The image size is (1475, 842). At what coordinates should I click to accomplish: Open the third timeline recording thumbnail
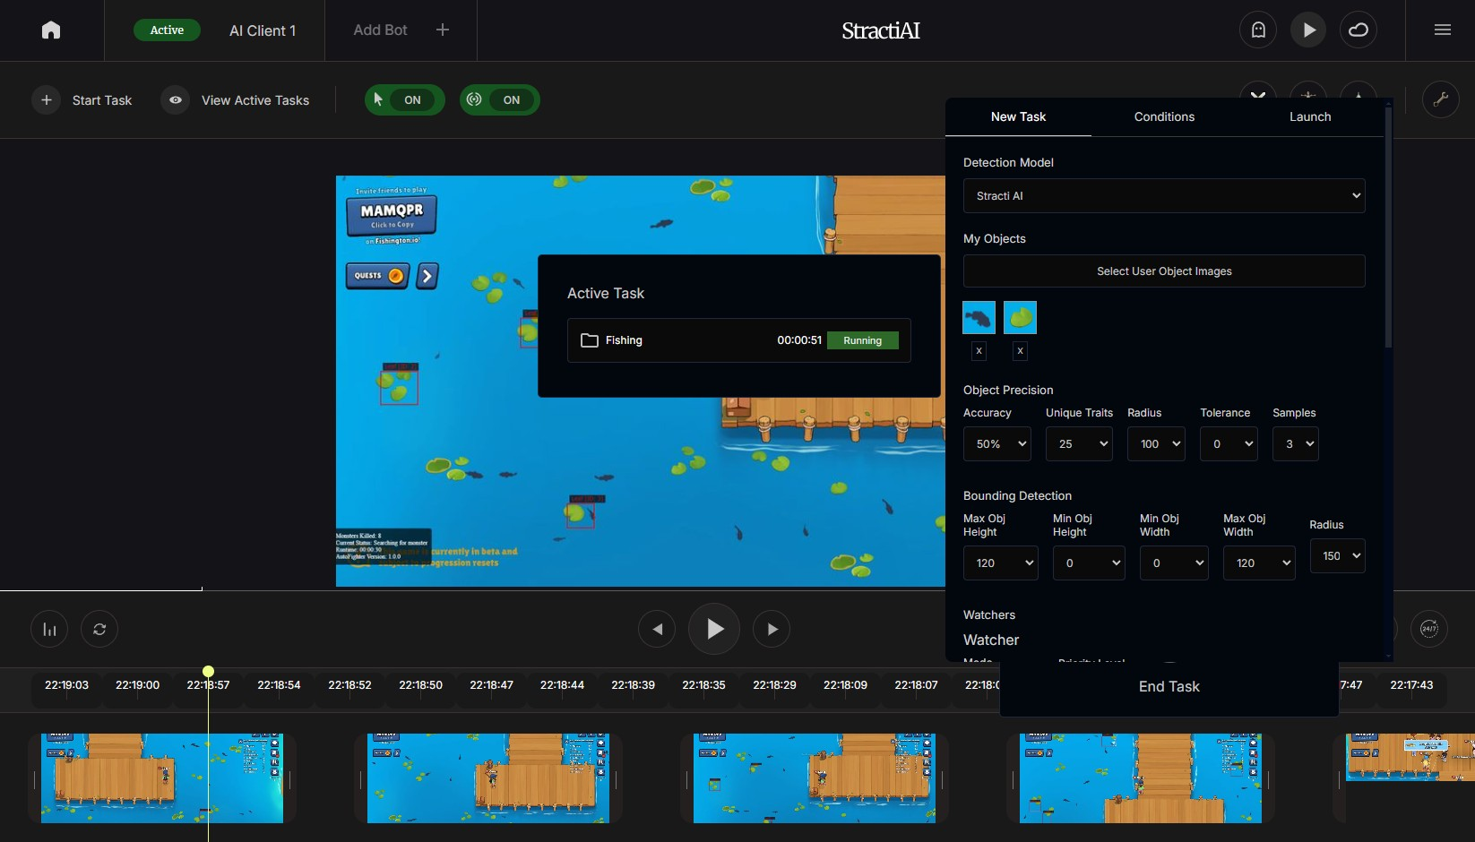point(815,778)
